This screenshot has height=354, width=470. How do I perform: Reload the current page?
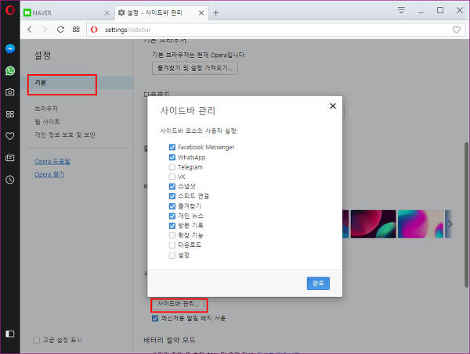(60, 29)
